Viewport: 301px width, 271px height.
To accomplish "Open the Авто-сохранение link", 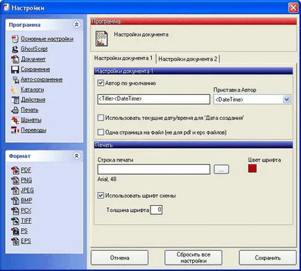I will [x=42, y=80].
